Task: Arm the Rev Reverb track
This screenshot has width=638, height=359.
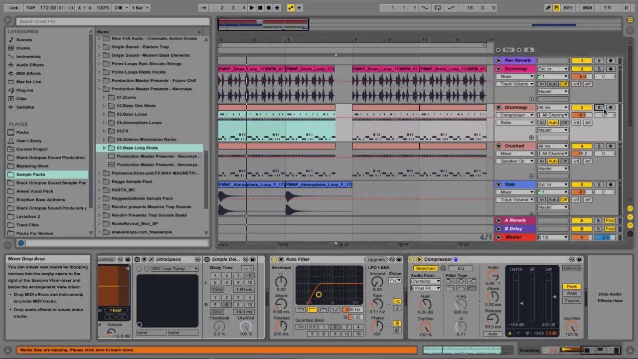Action: [611, 60]
